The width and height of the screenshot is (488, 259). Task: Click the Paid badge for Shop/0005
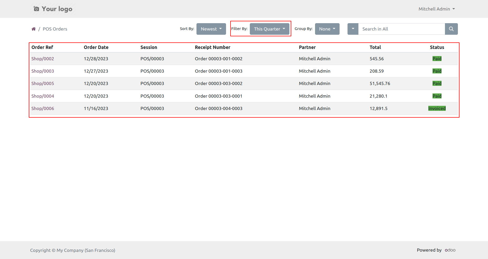[437, 83]
